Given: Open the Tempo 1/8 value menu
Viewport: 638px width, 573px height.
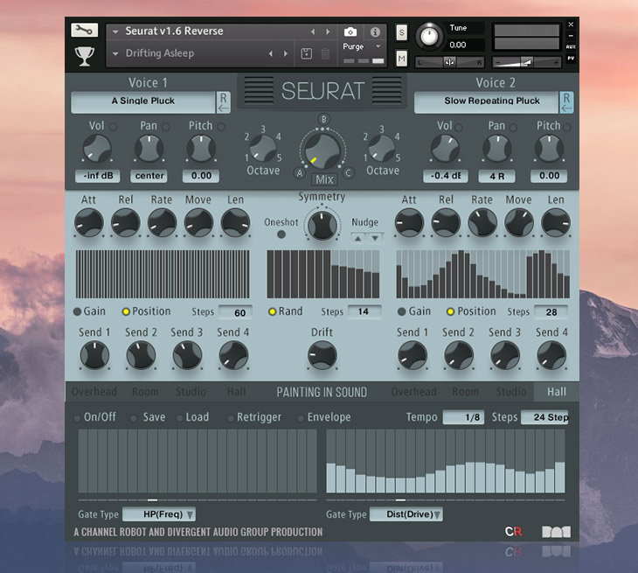Looking at the screenshot, I should coord(463,417).
